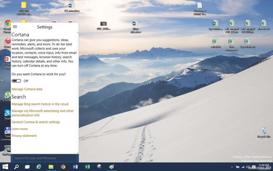Image resolution: width=273 pixels, height=171 pixels.
Task: Open Google Chrome from the taskbar
Action: click(63, 167)
